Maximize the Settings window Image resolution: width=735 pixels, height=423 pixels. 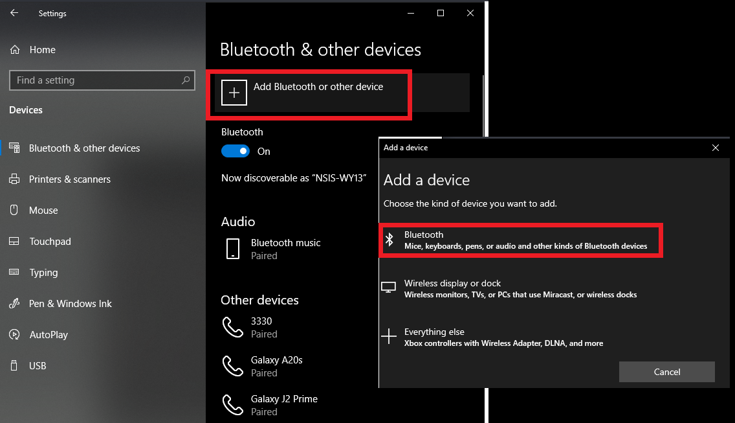coord(440,13)
